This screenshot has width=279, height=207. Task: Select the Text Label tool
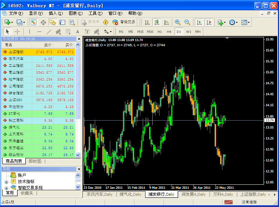coord(87,32)
